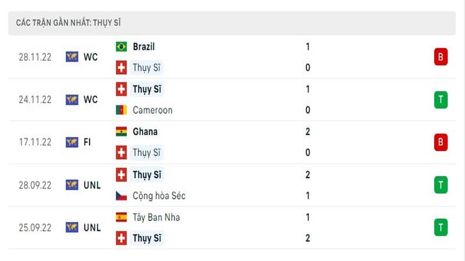The image size is (465, 261).
Task: Click the Spain flag icon
Action: [121, 217]
